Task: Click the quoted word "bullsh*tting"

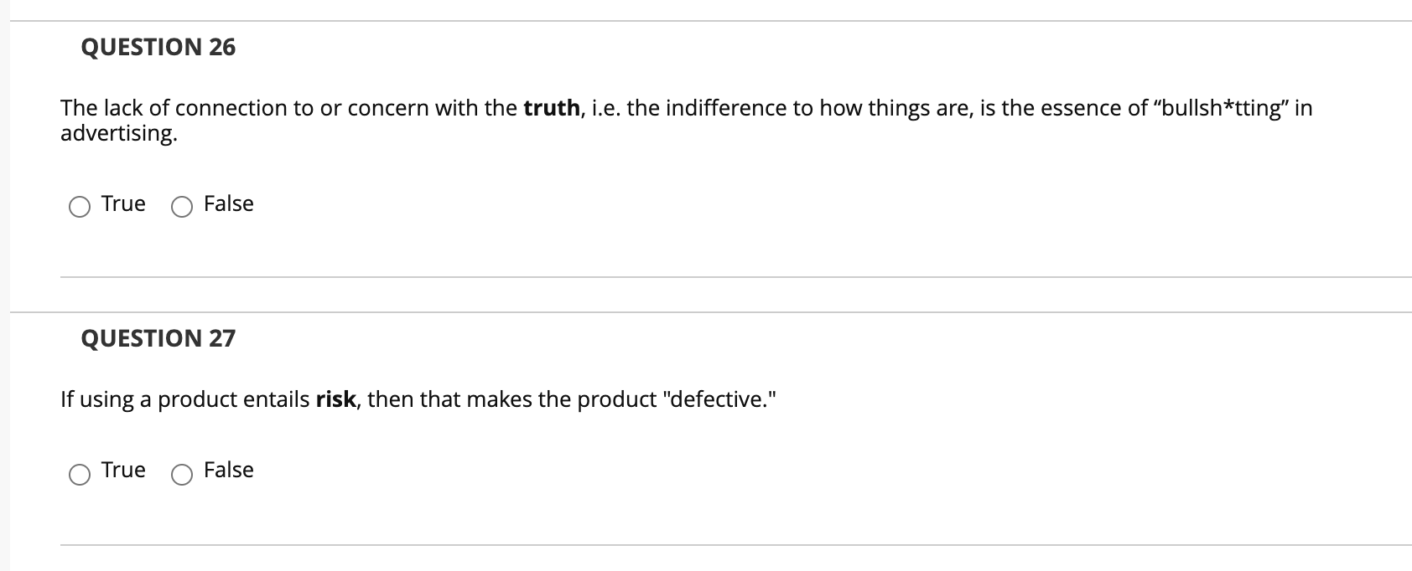Action: [1221, 109]
